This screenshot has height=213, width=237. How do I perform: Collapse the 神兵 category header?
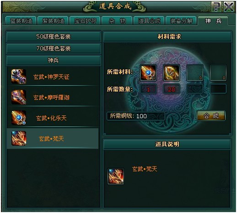point(54,60)
